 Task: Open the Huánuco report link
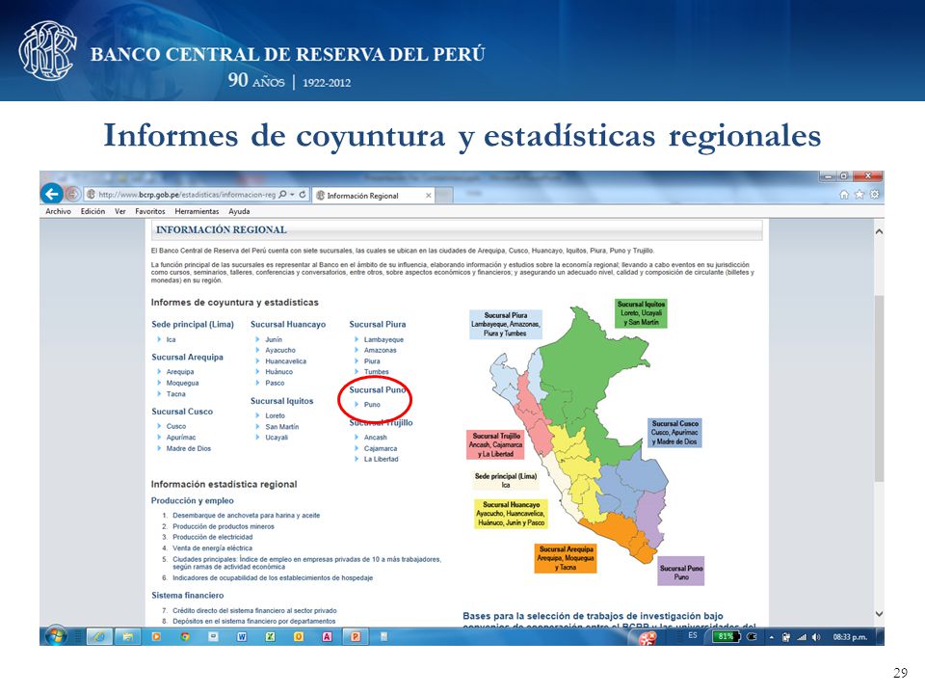[278, 372]
